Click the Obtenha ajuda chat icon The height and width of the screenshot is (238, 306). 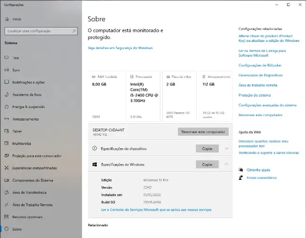click(241, 170)
